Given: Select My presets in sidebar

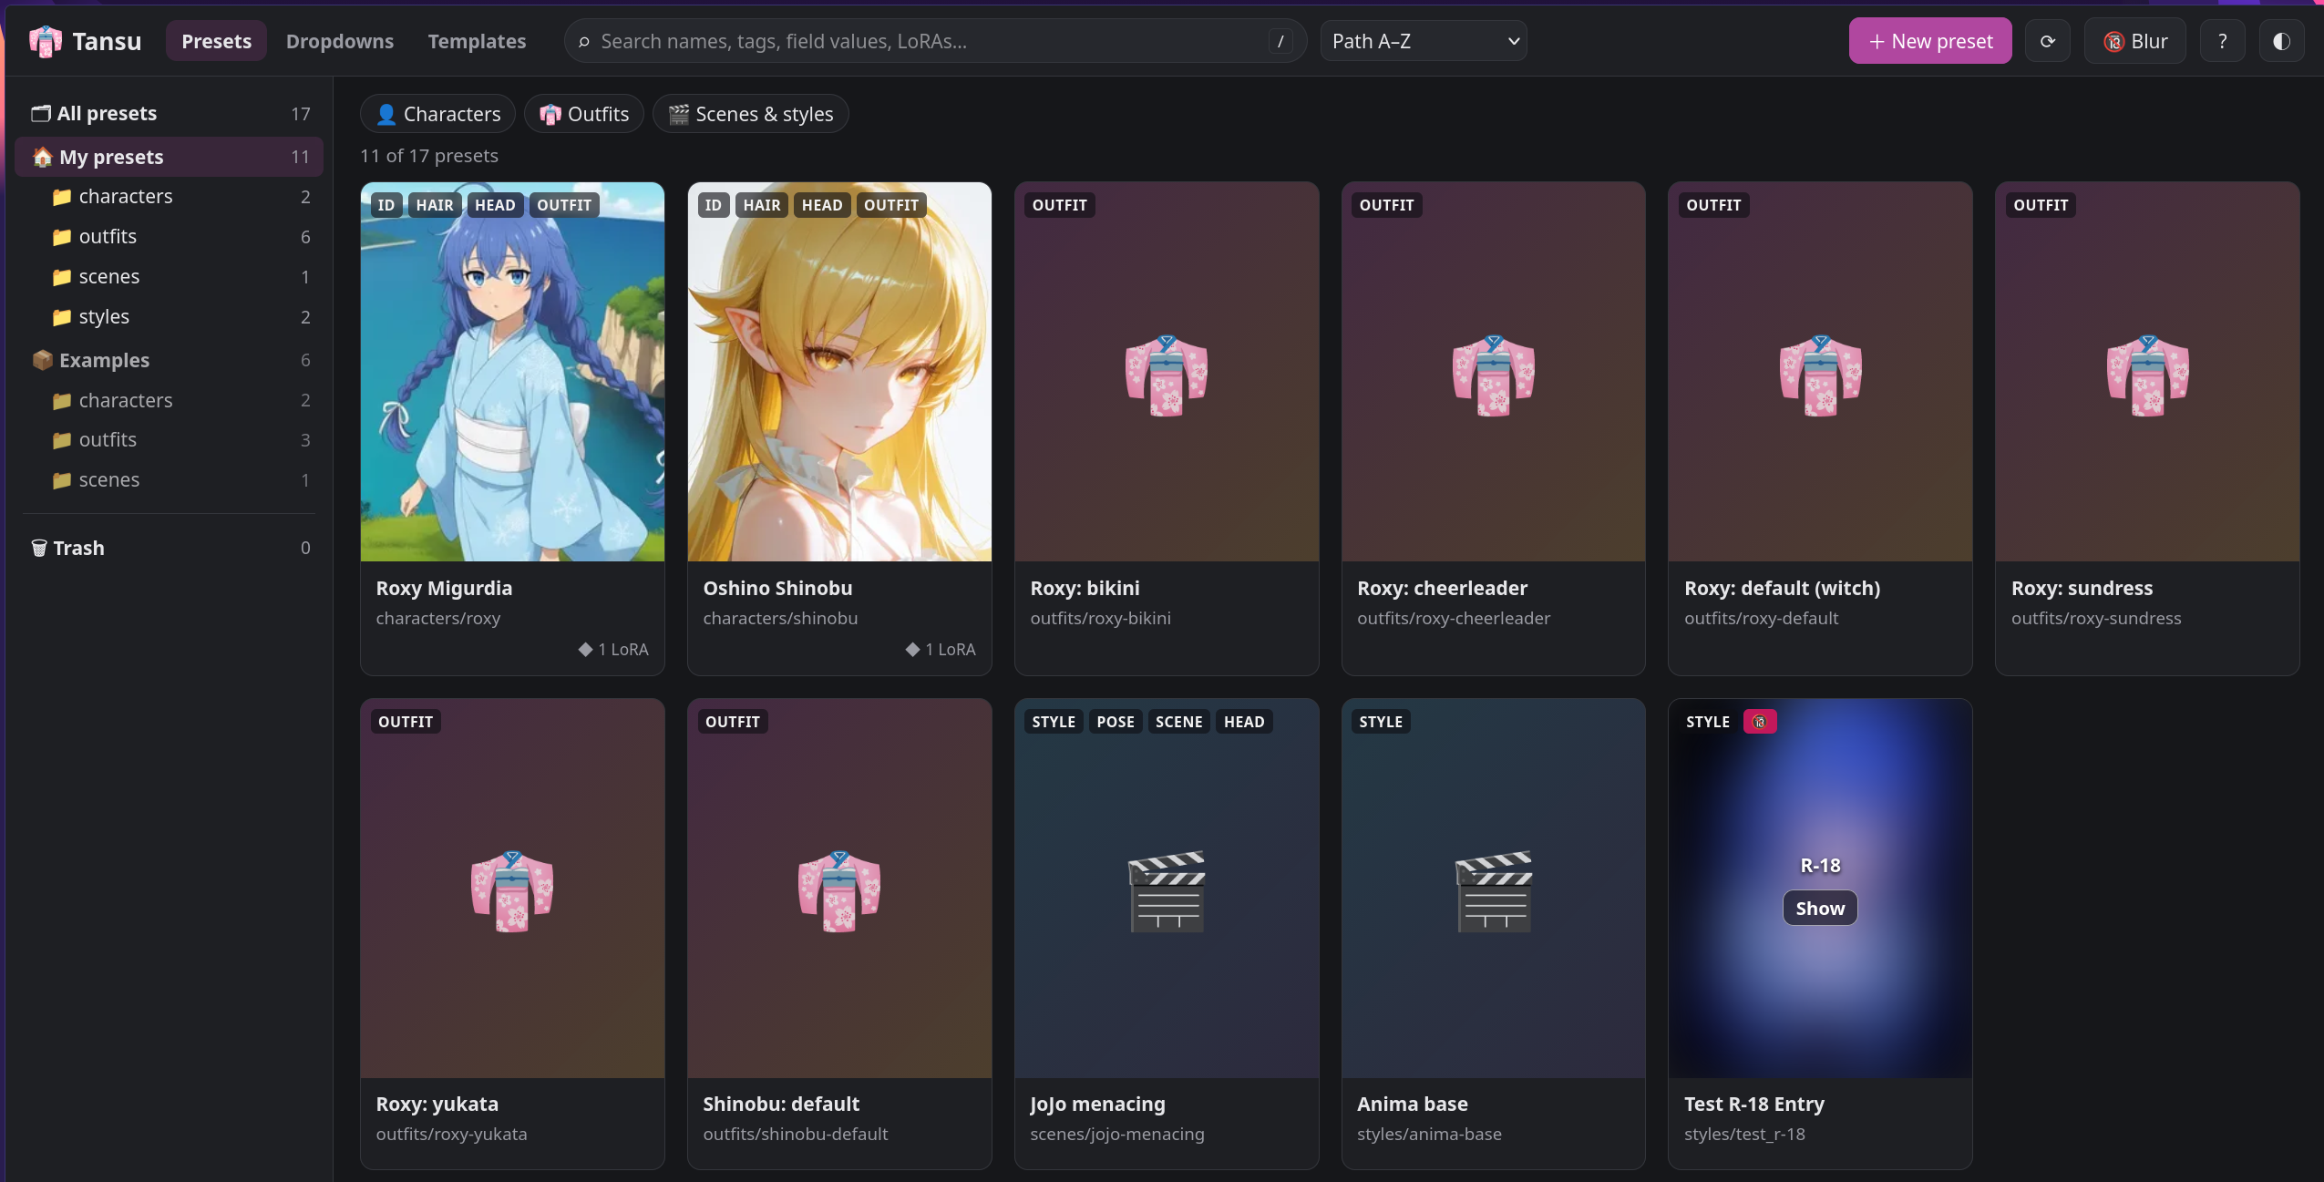Looking at the screenshot, I should [x=170, y=157].
